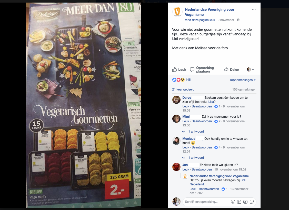289x210 pixels.
Task: Open the sticker picker icon
Action: [252, 202]
